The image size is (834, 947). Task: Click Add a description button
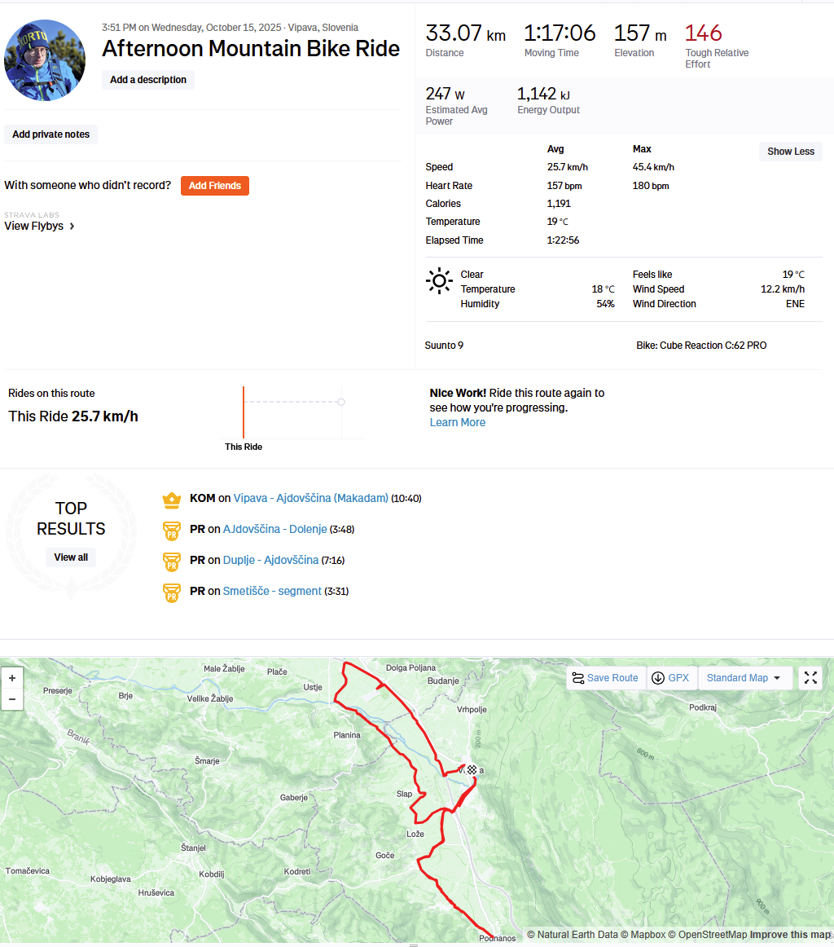click(148, 80)
